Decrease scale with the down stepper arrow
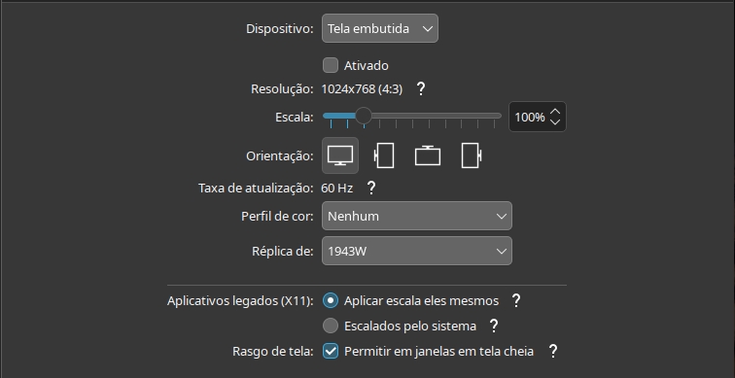 555,121
